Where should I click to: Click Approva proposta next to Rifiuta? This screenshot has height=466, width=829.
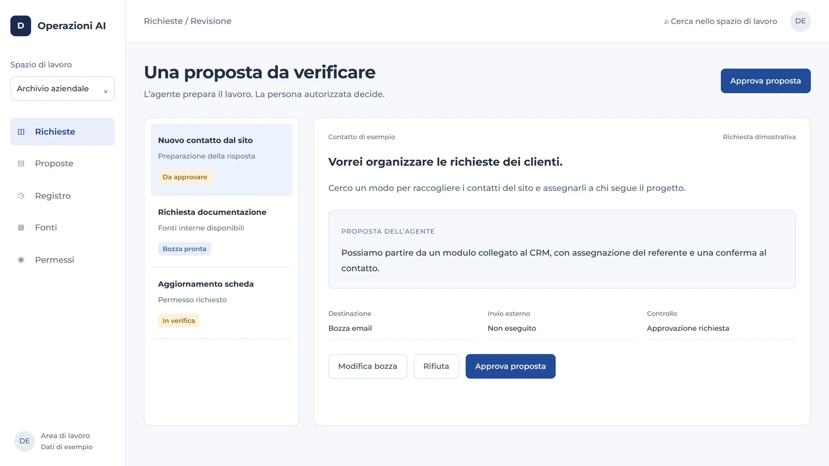[510, 366]
